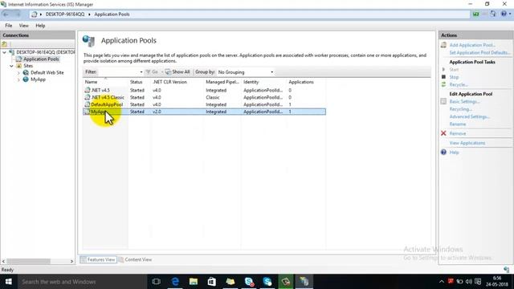The width and height of the screenshot is (514, 289).
Task: Open the File menu
Action: [9, 26]
